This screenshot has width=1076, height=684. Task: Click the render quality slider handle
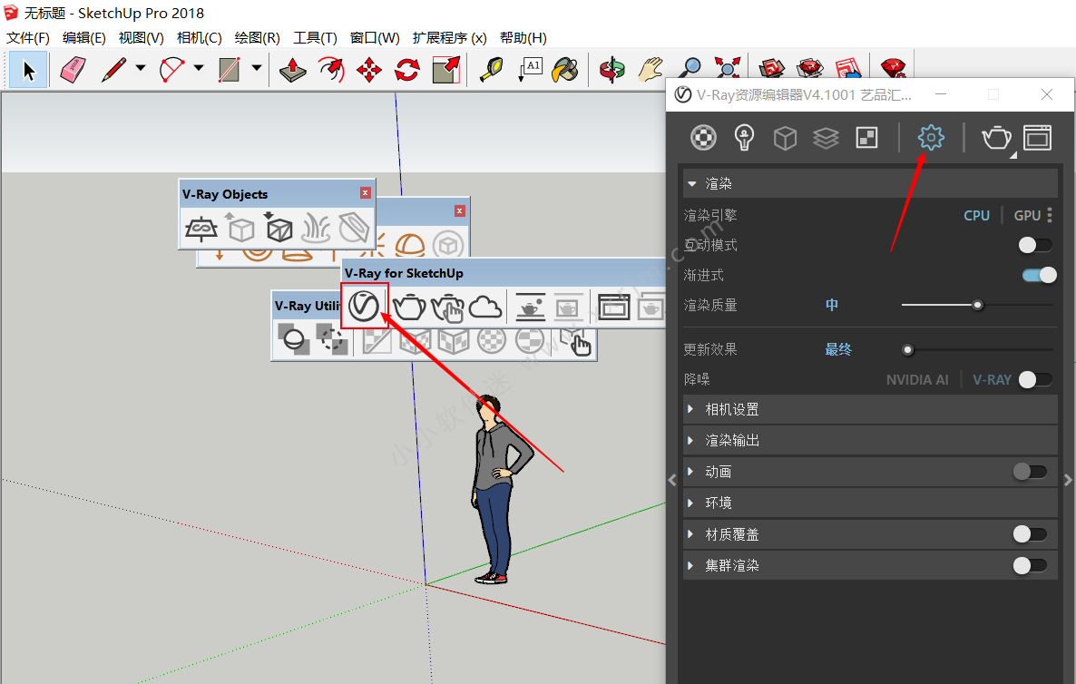(977, 305)
